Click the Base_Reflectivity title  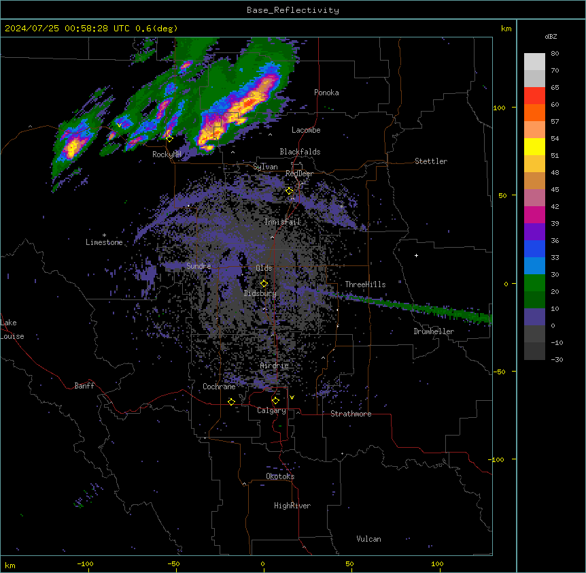tap(293, 10)
